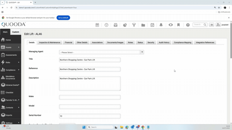
Task: Open Assessments in the sidebar
Action: click(x=10, y=55)
